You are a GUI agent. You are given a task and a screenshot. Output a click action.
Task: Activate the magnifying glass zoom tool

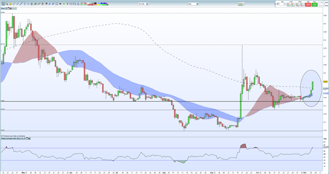coord(7,4)
